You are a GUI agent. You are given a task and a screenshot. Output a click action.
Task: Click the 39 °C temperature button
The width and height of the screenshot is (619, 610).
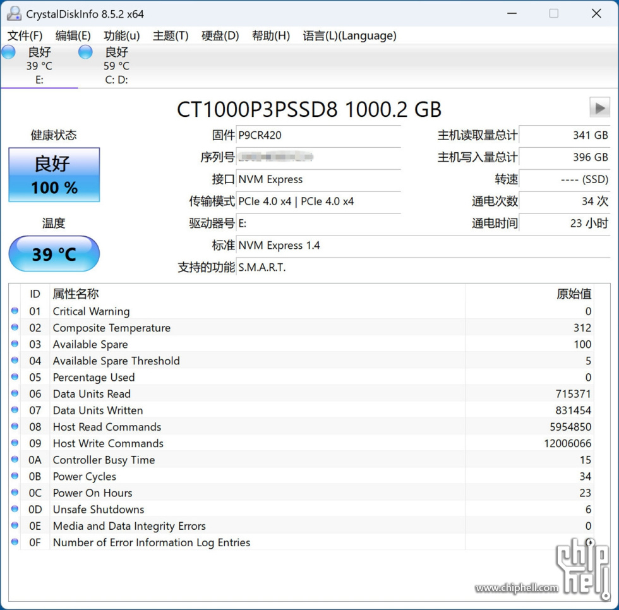coord(54,254)
